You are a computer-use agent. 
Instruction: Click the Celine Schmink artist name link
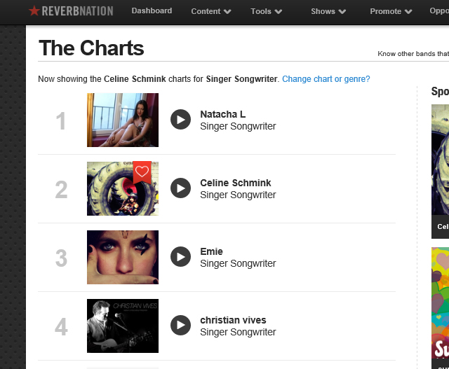pos(235,183)
